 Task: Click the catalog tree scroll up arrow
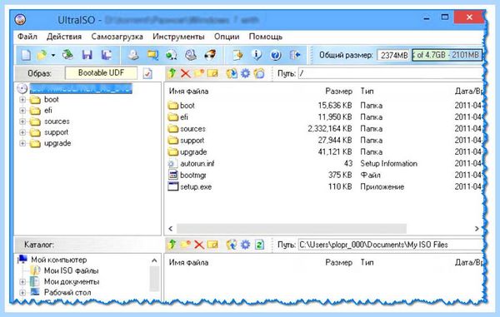(x=154, y=260)
